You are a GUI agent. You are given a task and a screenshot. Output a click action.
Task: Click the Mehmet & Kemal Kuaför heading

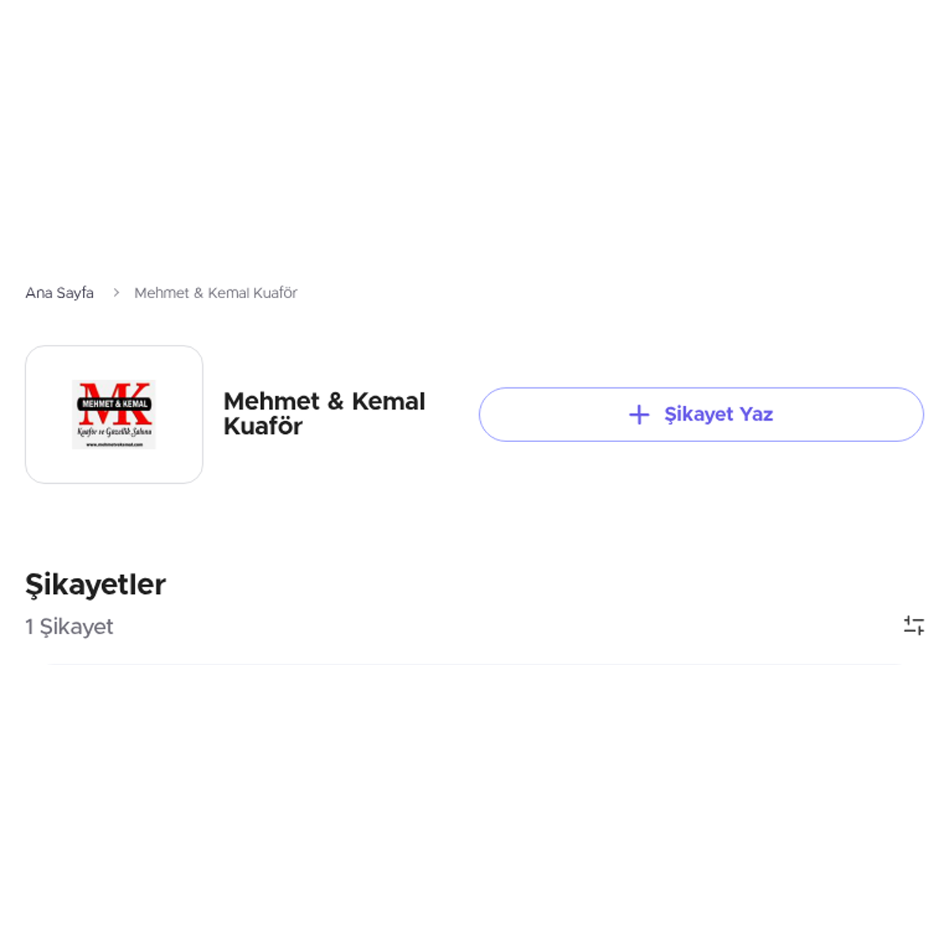click(324, 414)
